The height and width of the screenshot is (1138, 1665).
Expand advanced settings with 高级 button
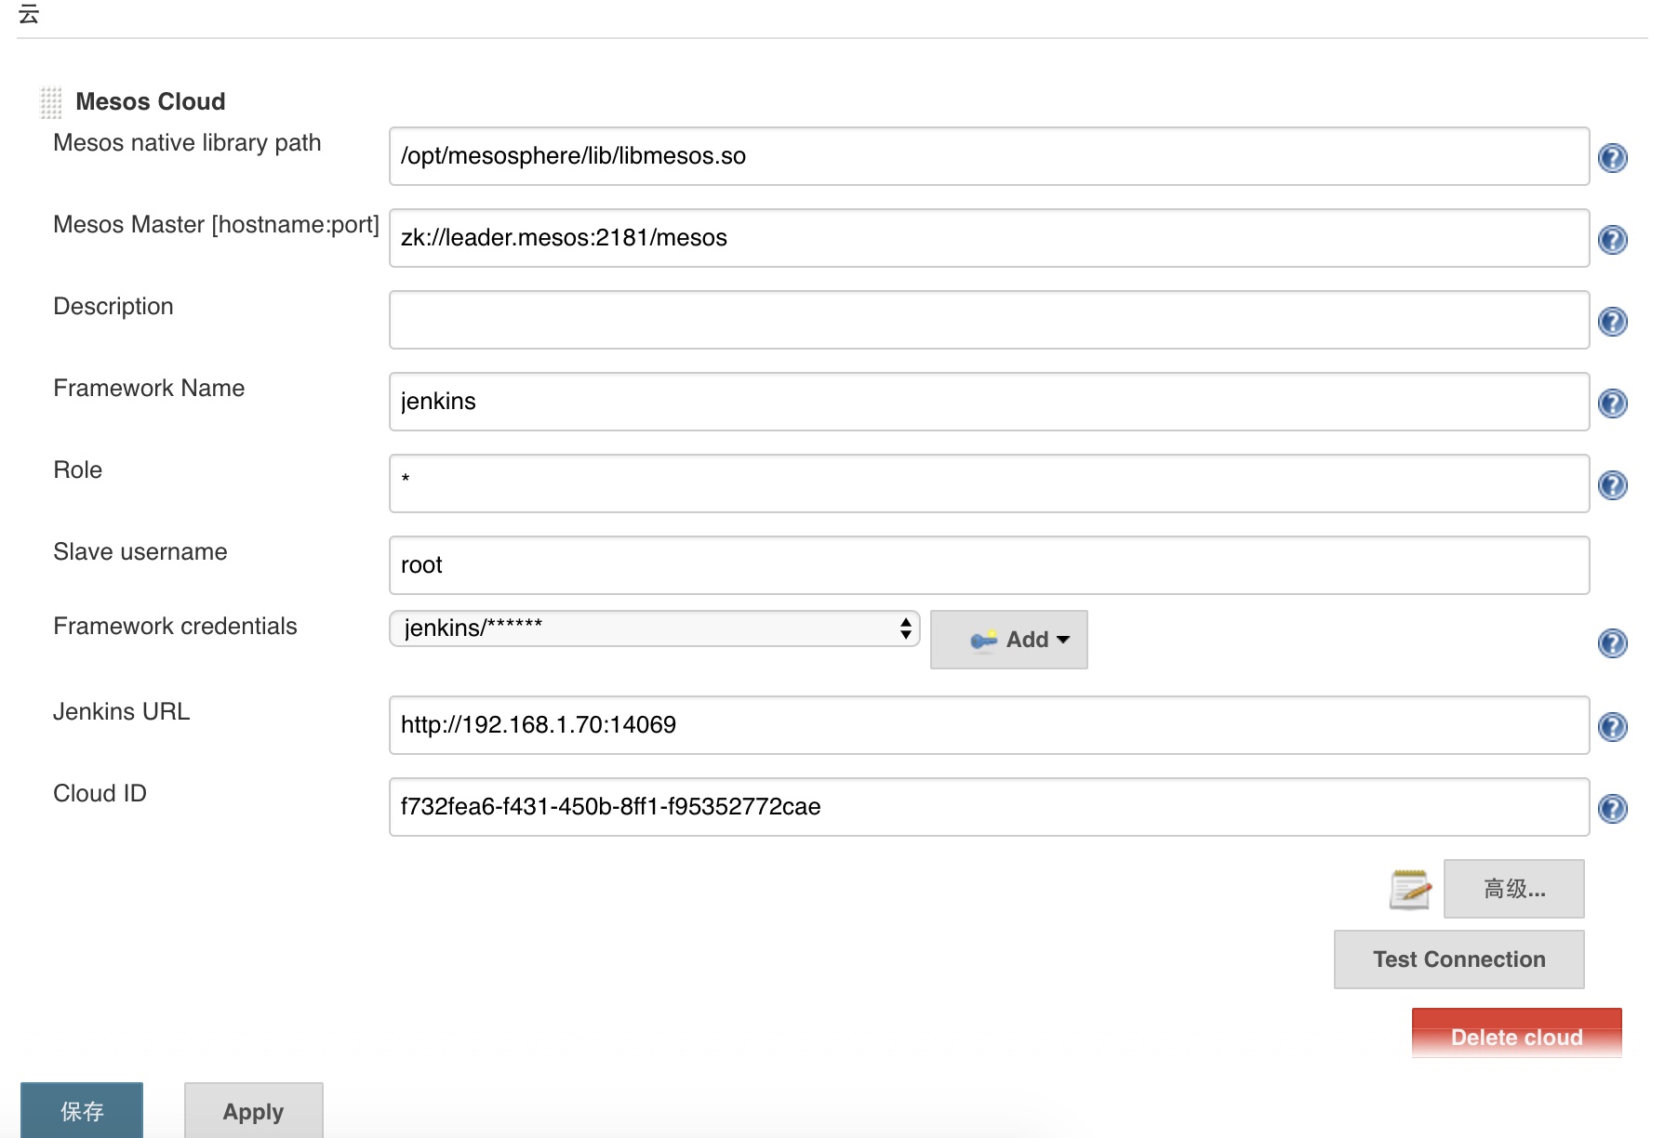tap(1513, 889)
